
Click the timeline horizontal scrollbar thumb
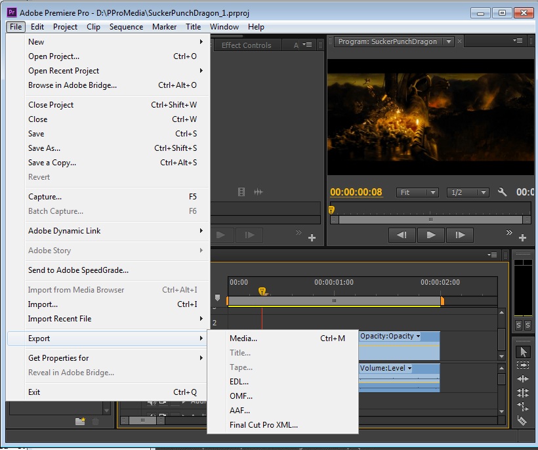pos(142,420)
